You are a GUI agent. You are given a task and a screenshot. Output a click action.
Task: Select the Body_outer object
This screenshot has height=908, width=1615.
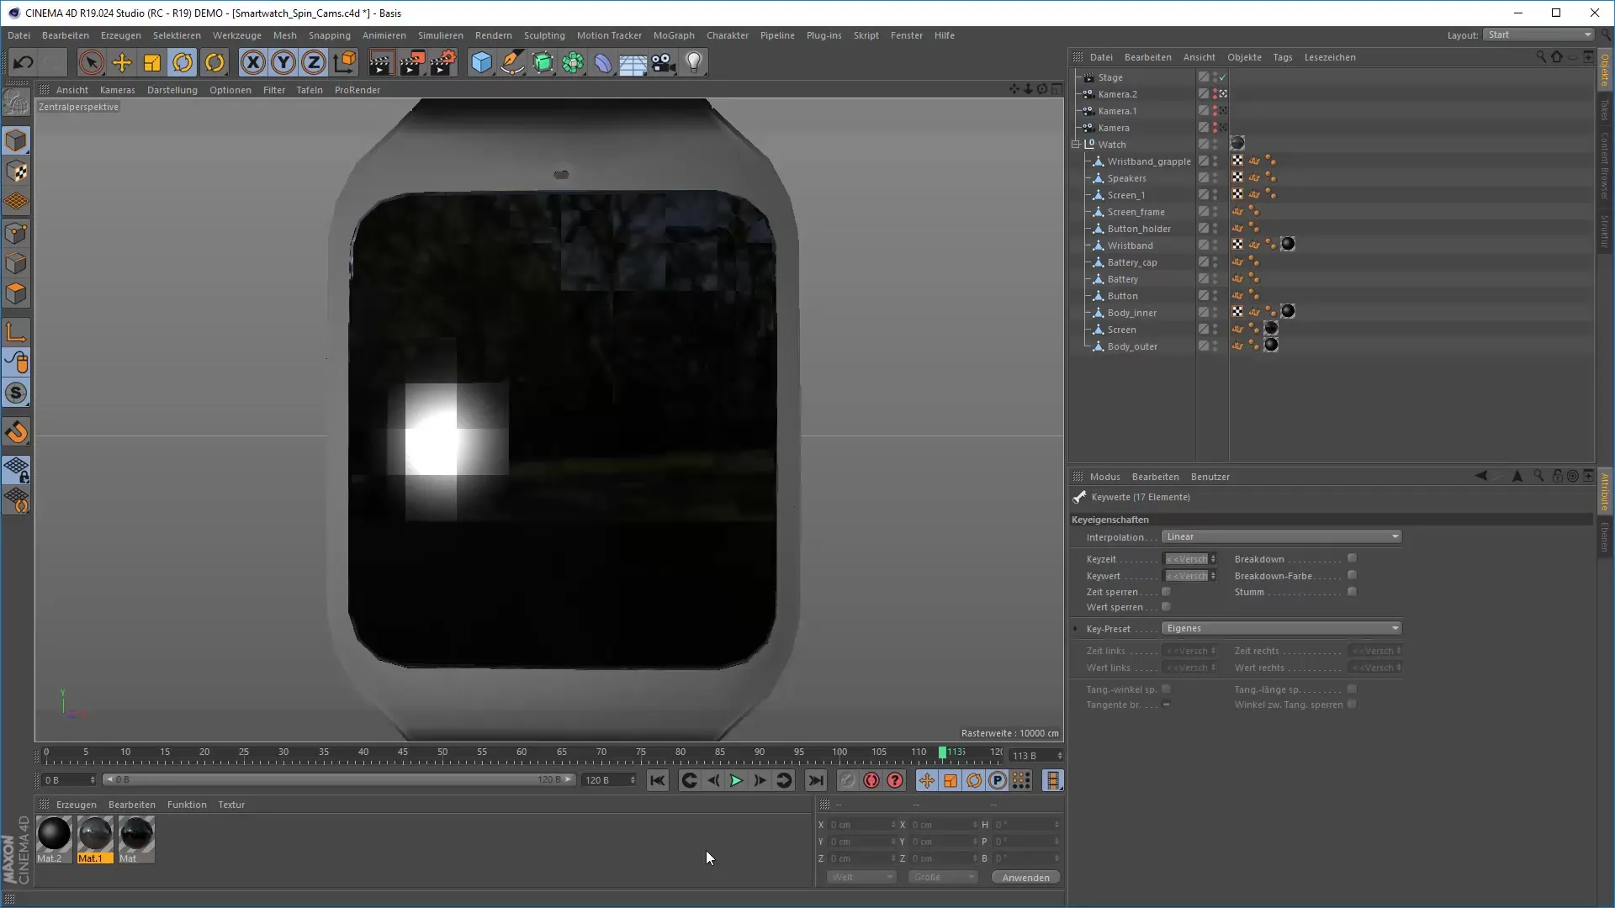1132,346
